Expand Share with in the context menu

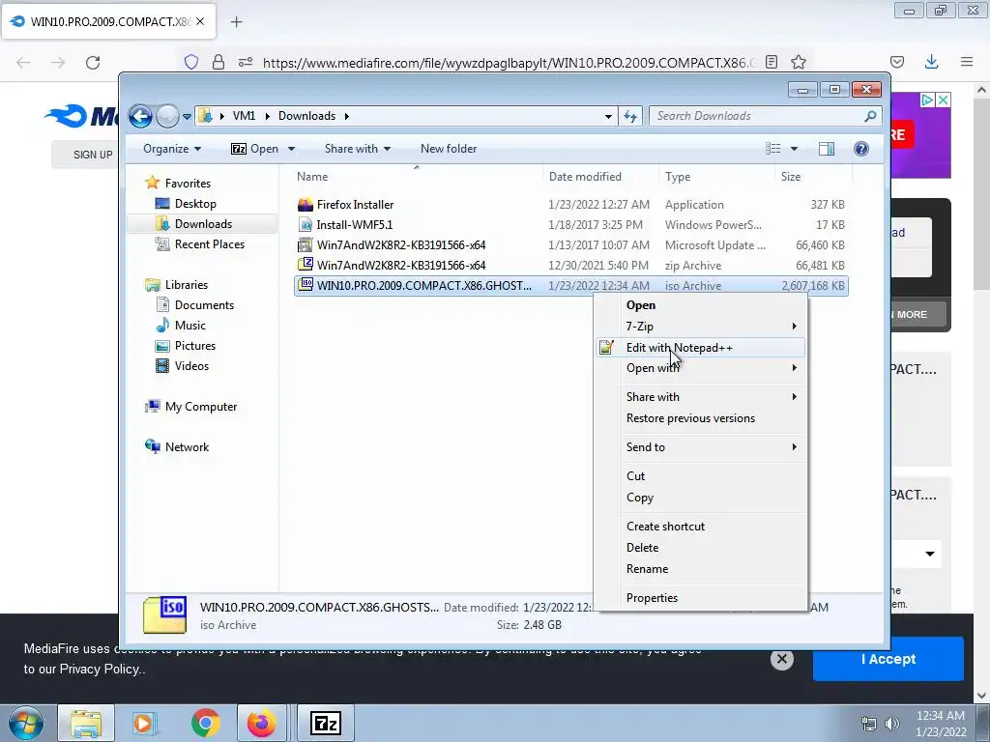701,397
